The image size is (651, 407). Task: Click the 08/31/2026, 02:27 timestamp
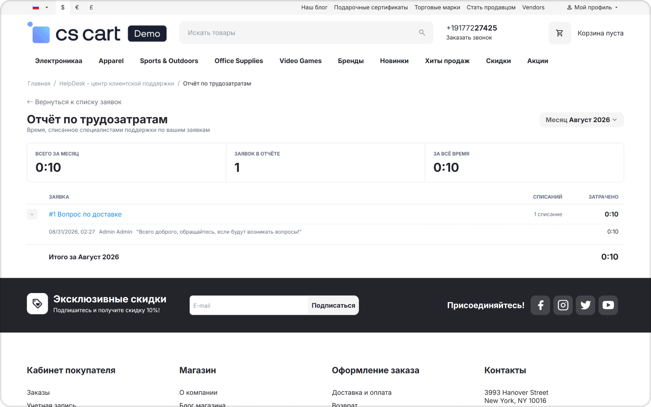click(x=72, y=232)
